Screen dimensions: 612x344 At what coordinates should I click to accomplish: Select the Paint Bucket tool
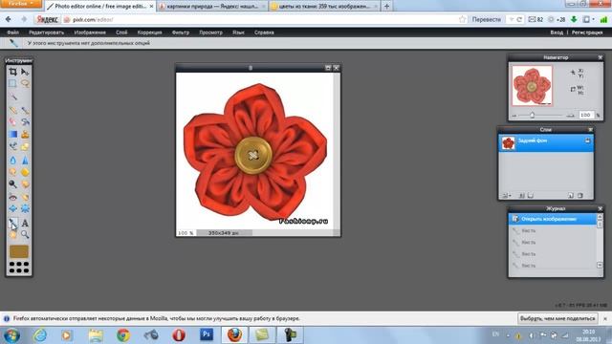[x=25, y=122]
